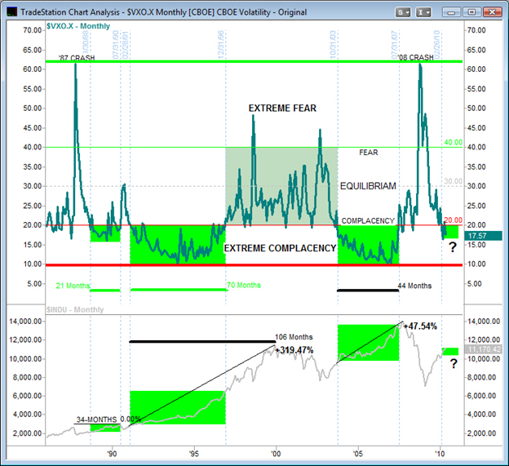Click the 44 Months duration label
Image resolution: width=509 pixels, height=466 pixels.
414,286
